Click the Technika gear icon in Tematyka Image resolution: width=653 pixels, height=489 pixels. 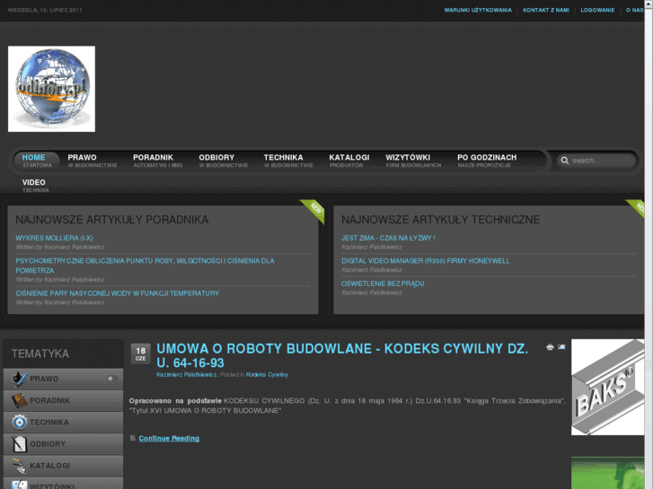tap(19, 422)
